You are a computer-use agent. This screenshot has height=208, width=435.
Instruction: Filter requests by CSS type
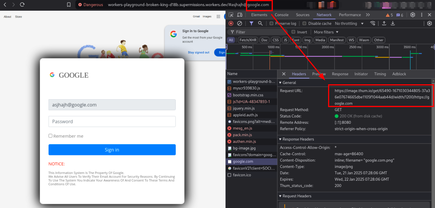coord(275,40)
